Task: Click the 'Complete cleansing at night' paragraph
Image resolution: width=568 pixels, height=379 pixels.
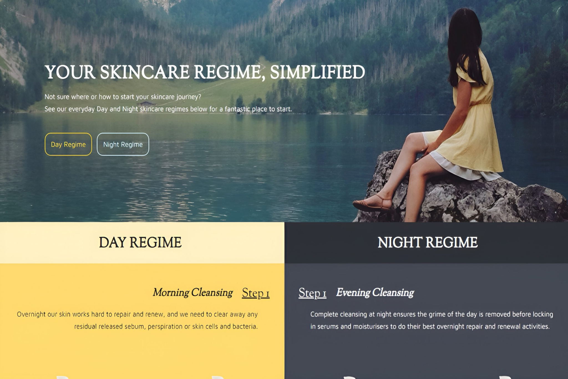Action: [x=432, y=320]
